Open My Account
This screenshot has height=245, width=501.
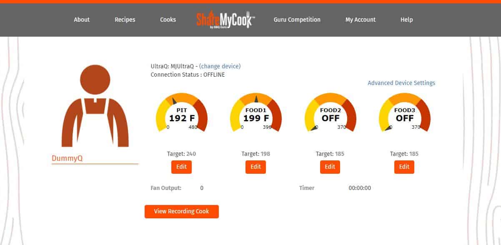pos(361,20)
